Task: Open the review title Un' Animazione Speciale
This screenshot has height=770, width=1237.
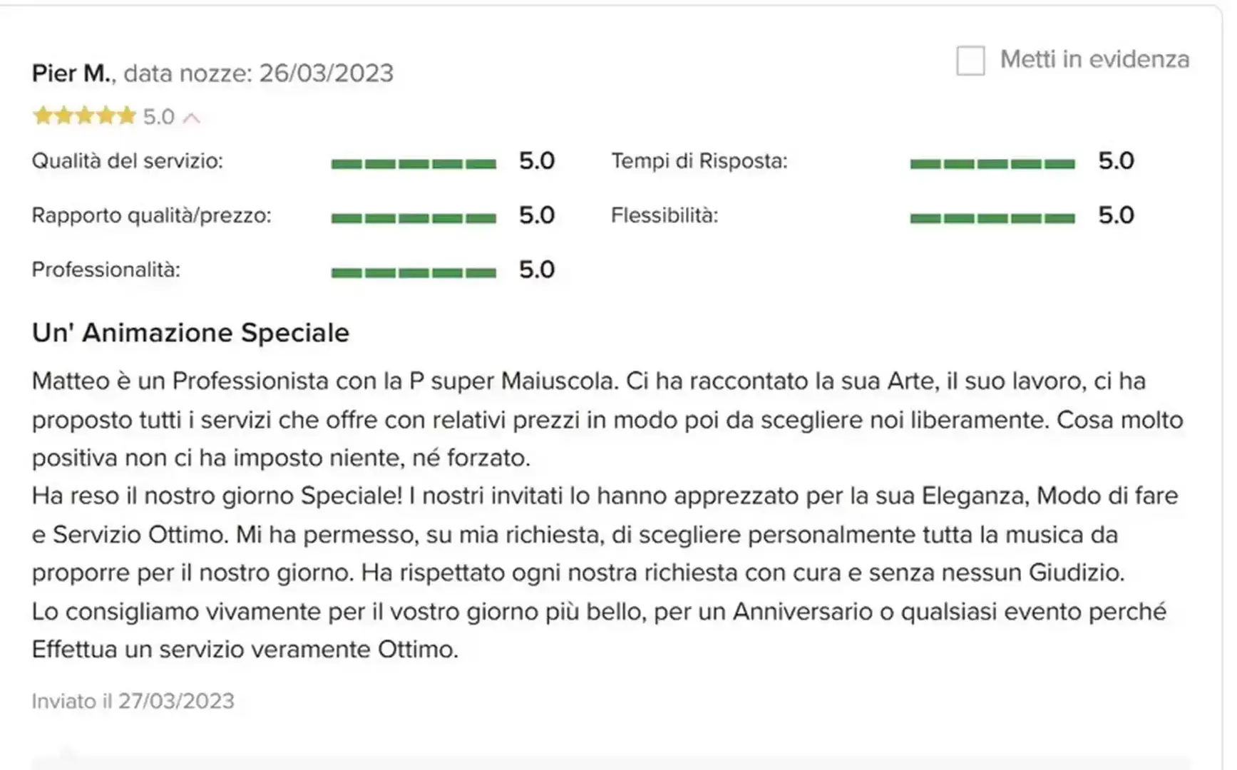Action: pyautogui.click(x=190, y=333)
